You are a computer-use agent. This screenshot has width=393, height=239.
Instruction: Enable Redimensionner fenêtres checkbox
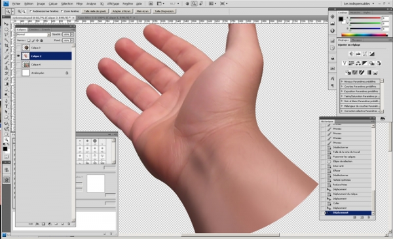point(31,11)
